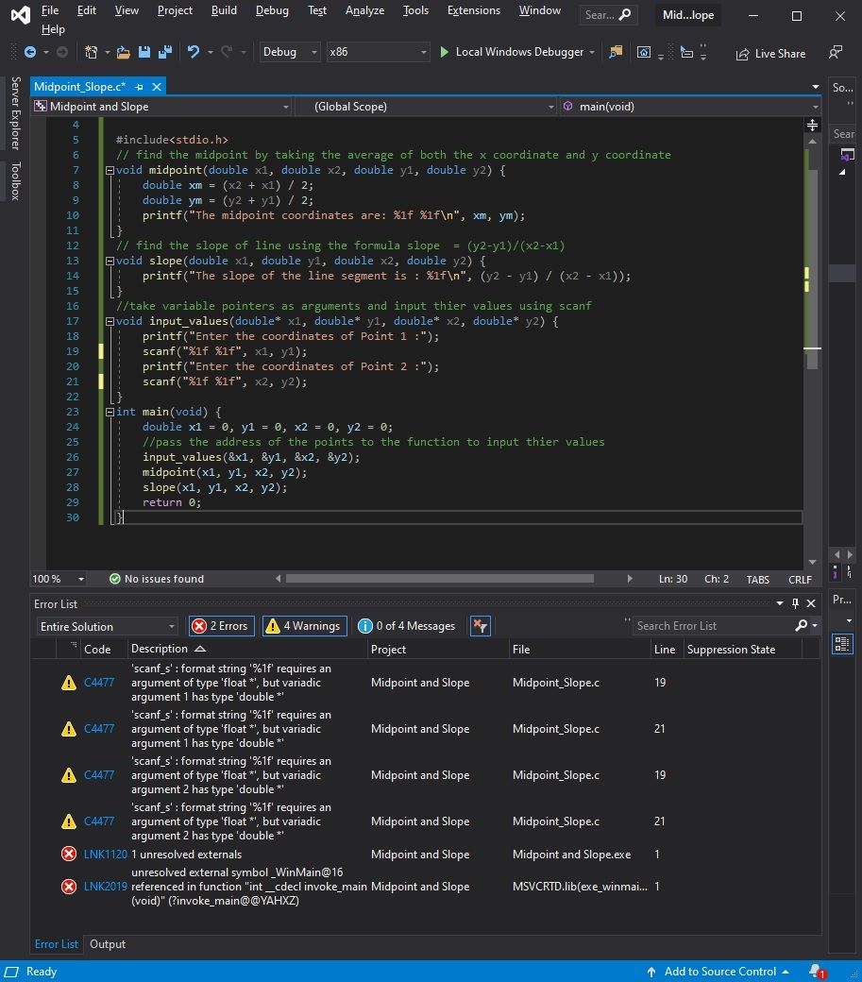Open the x86 platform dropdown
Screen dimensions: 862x982
click(x=378, y=52)
